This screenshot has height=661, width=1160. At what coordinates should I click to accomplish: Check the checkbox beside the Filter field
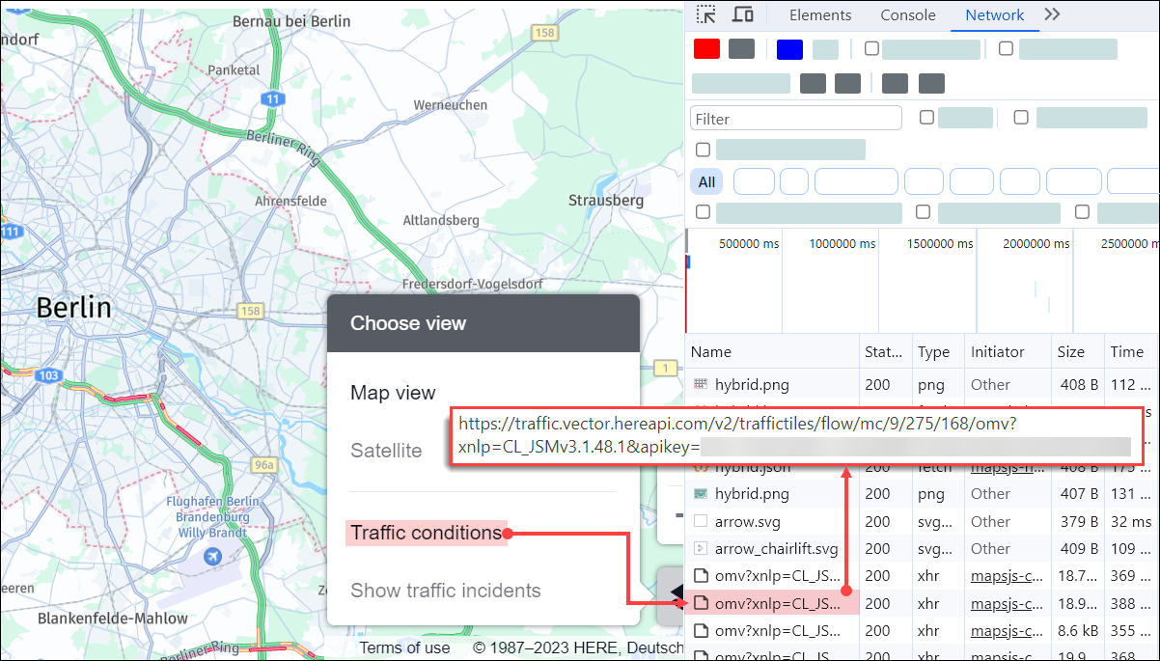point(926,117)
